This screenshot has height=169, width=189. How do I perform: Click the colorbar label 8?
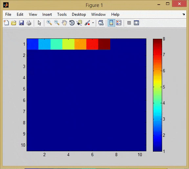tap(164, 39)
